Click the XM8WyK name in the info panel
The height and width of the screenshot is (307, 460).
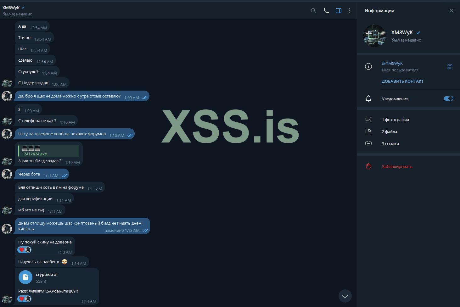pyautogui.click(x=402, y=33)
